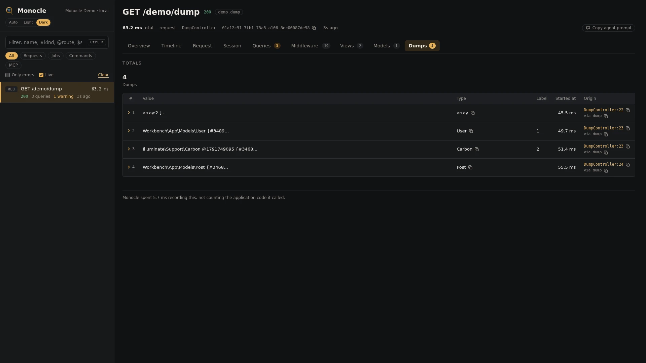Click the Monocle logo icon
Image resolution: width=646 pixels, height=363 pixels.
(x=9, y=11)
